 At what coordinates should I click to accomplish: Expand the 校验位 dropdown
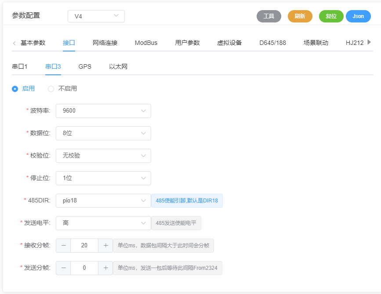tap(103, 156)
